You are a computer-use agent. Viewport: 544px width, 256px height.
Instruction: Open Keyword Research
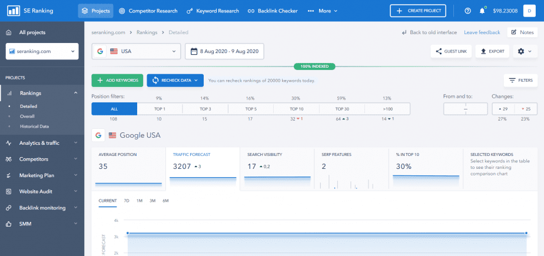click(213, 11)
